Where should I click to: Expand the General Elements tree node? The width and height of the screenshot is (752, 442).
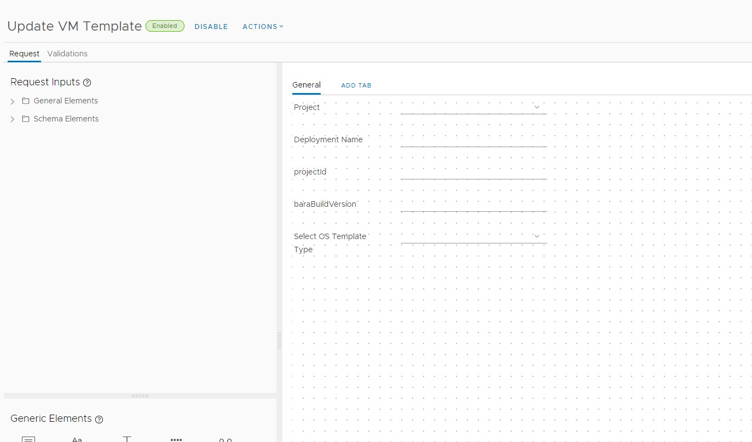[13, 102]
